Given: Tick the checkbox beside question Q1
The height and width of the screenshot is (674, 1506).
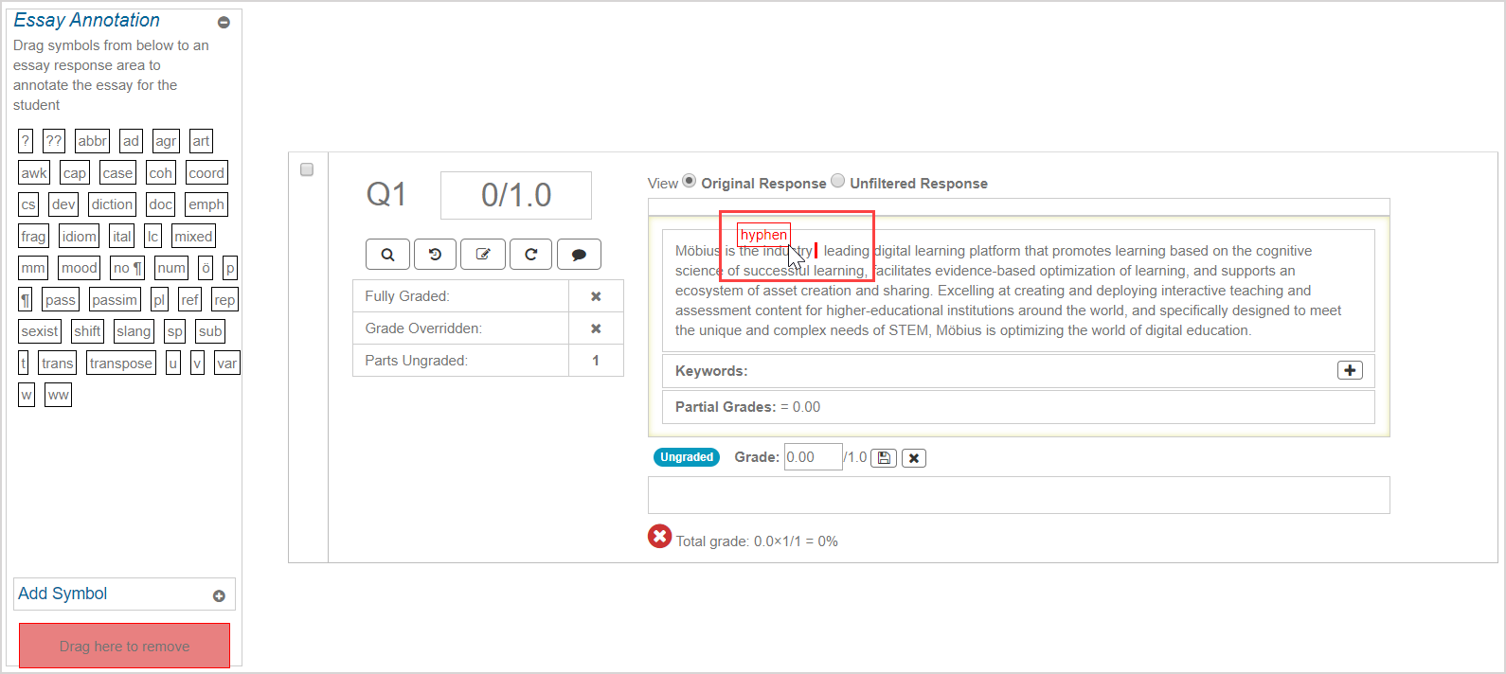Looking at the screenshot, I should click(x=307, y=169).
